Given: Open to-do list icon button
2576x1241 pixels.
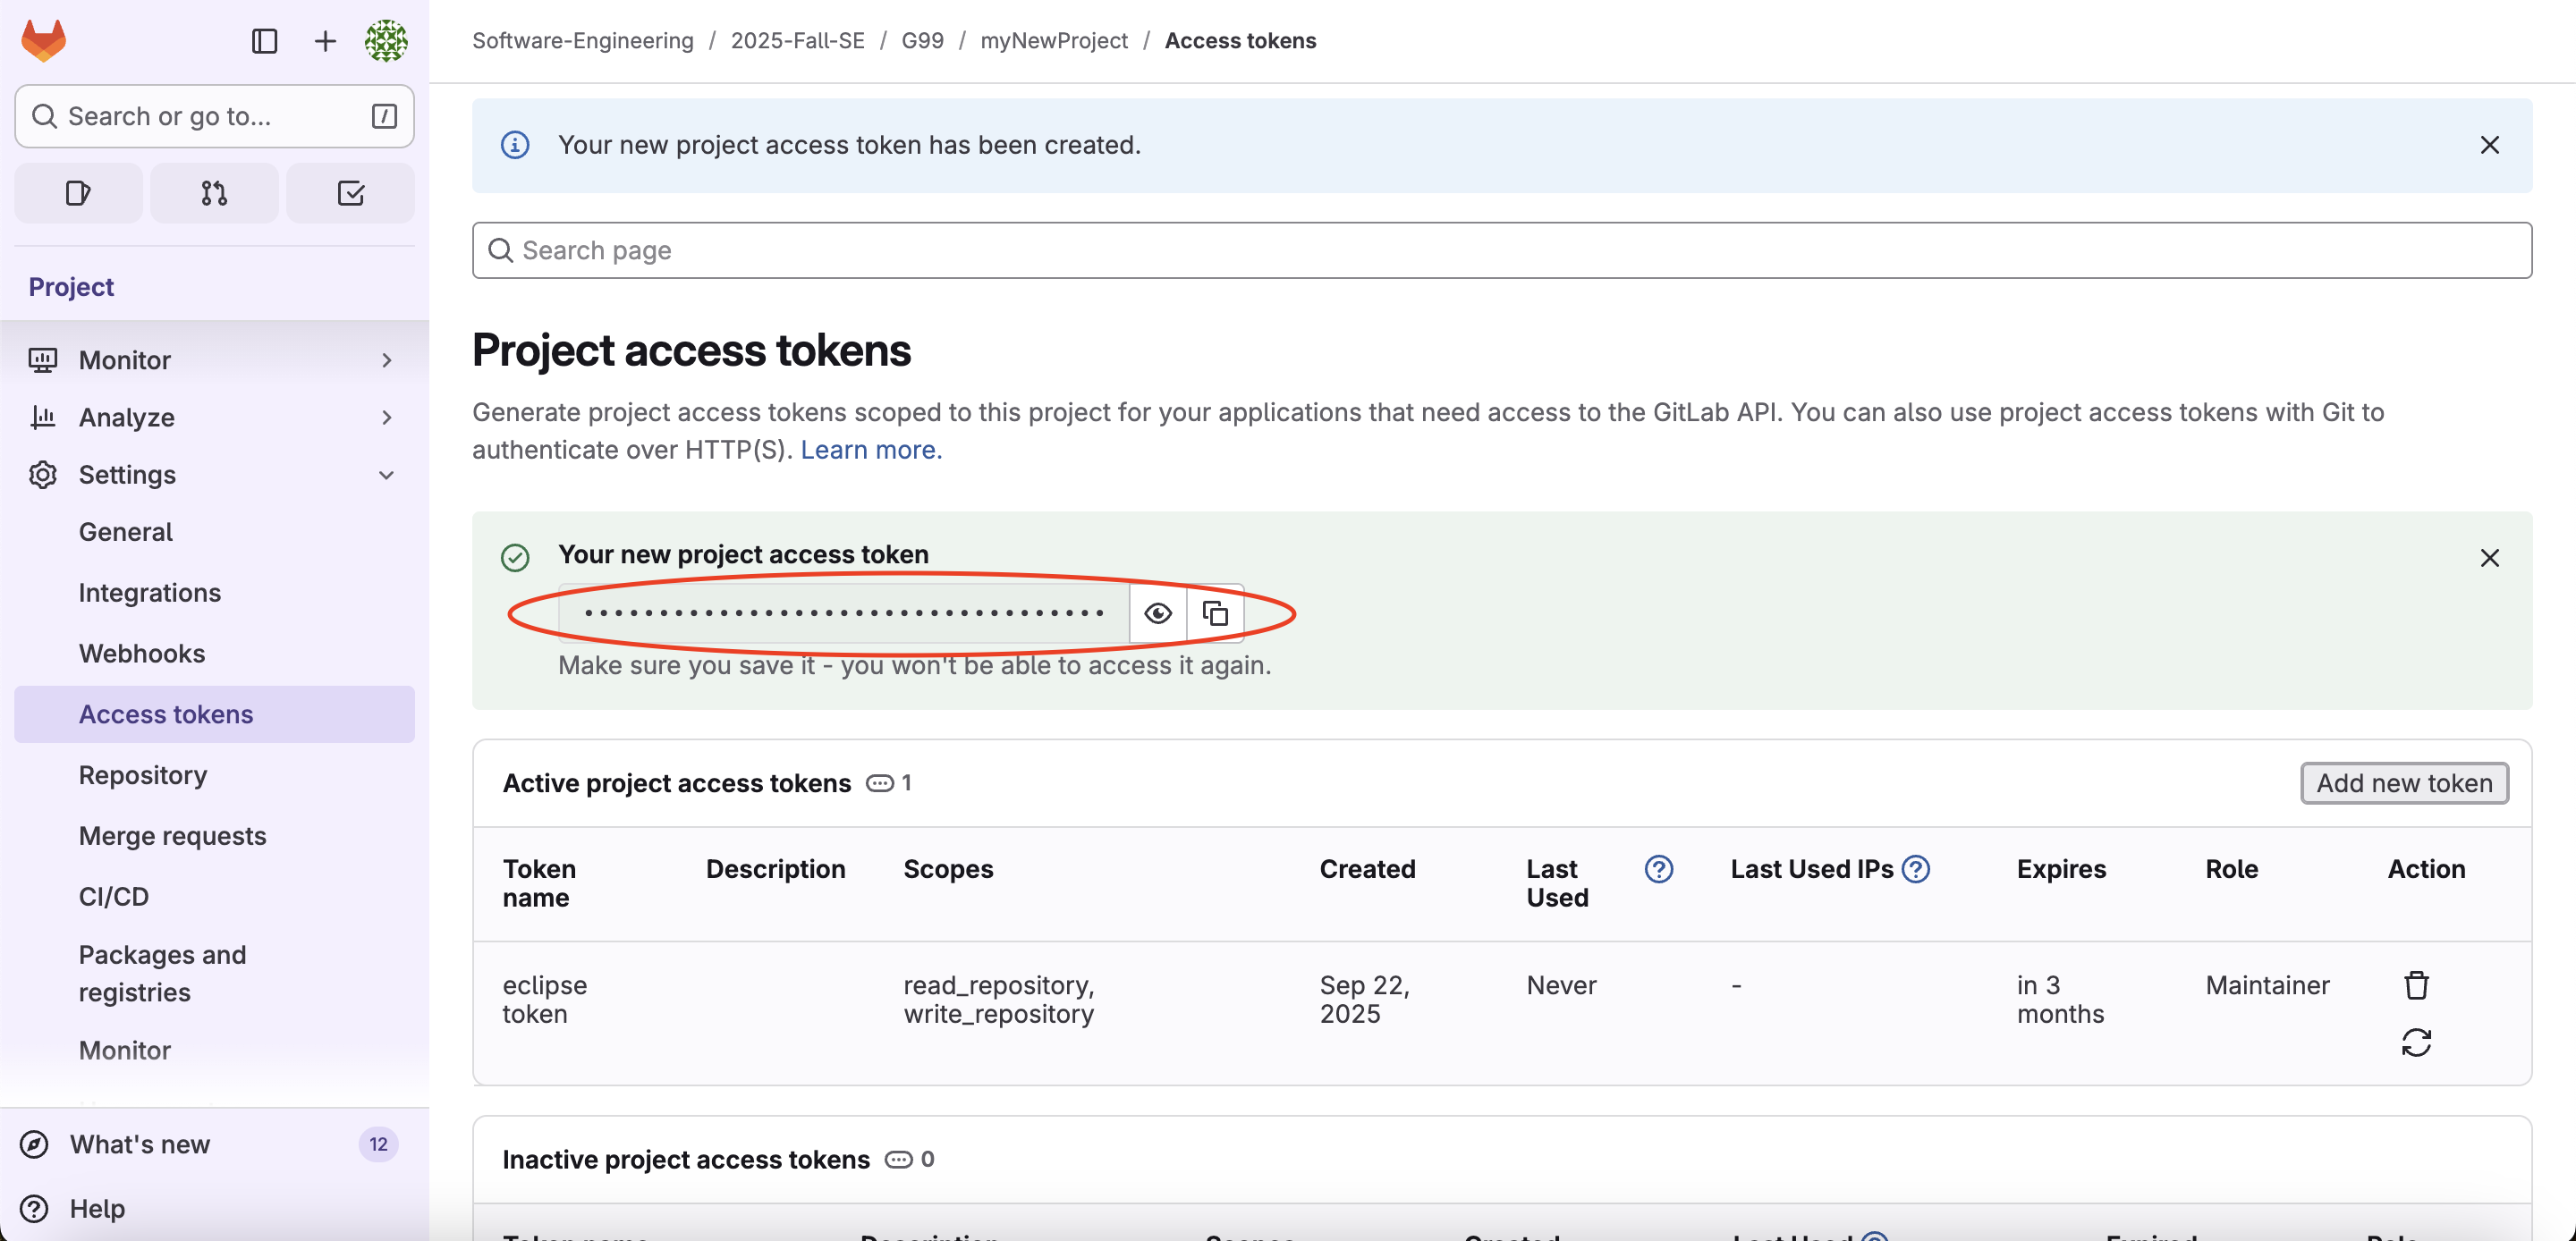Looking at the screenshot, I should (350, 193).
